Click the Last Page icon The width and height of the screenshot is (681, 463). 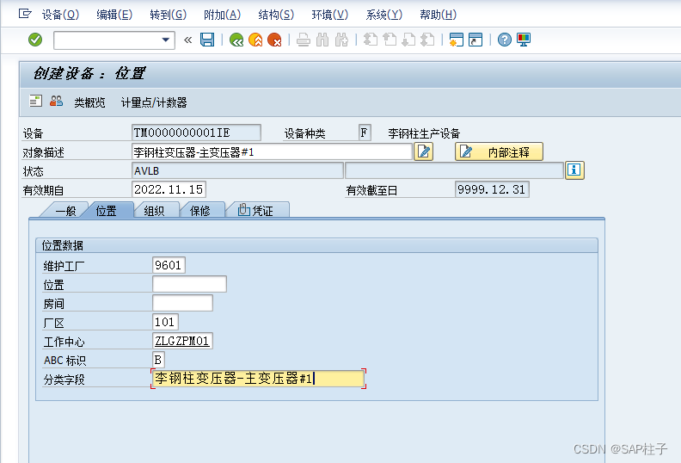coord(428,40)
